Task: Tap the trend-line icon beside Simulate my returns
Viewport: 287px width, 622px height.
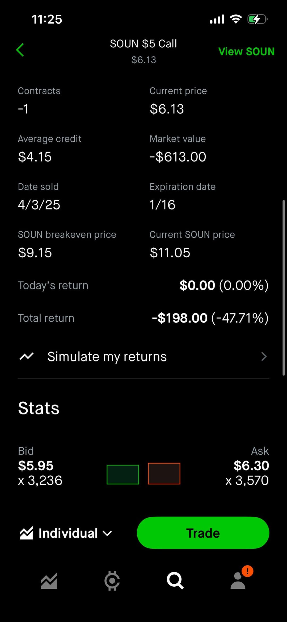Action: coord(27,356)
